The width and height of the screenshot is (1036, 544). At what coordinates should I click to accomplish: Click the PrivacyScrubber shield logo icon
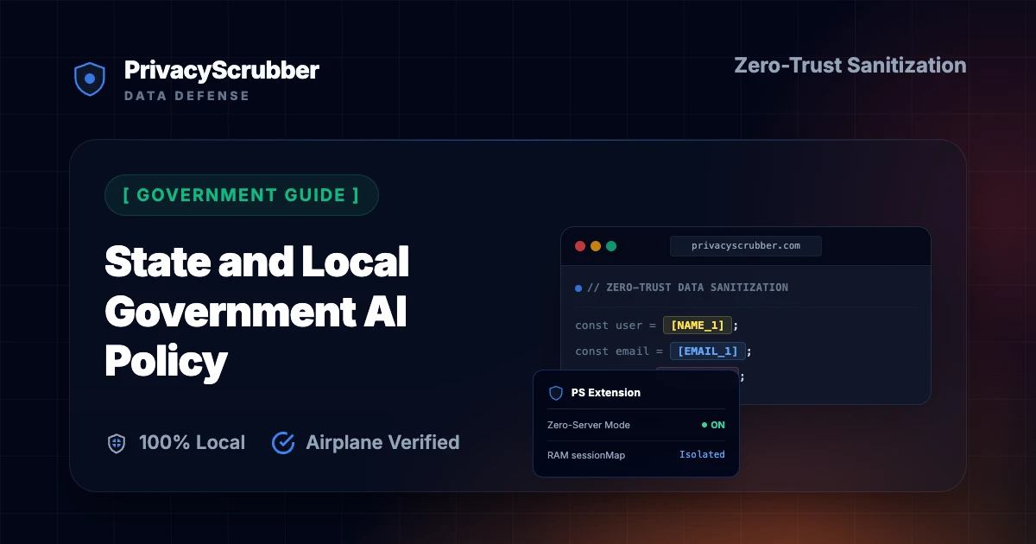[89, 79]
